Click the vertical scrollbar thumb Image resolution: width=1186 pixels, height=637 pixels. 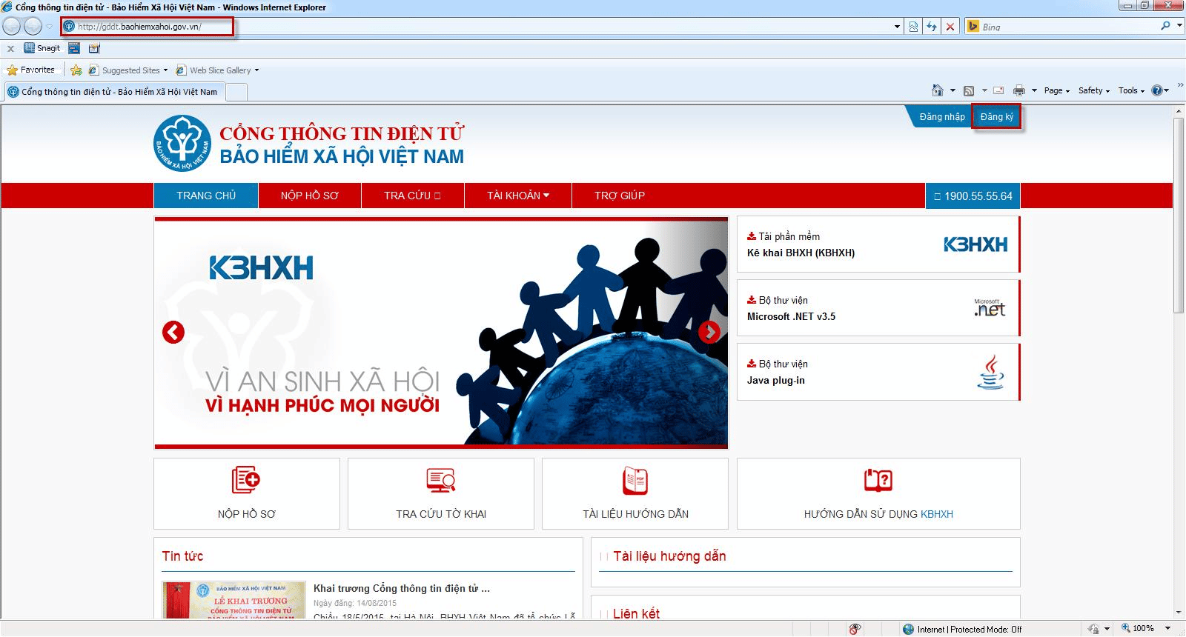[x=1179, y=215]
